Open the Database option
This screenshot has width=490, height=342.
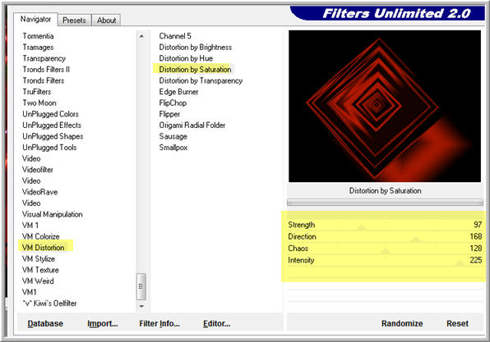[45, 324]
